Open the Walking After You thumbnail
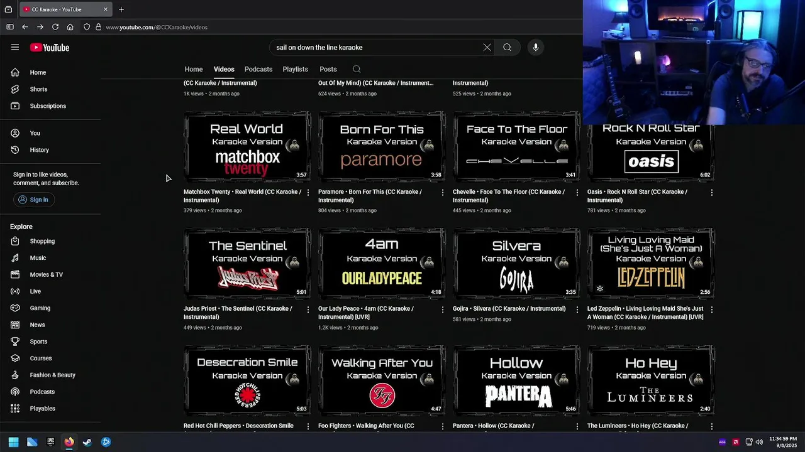 (382, 380)
